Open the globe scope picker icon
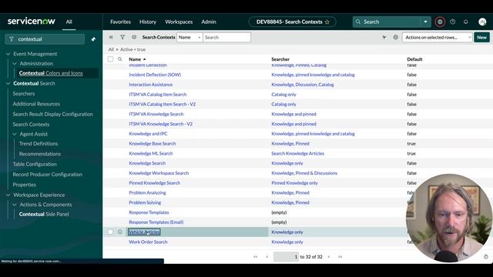Viewport: 493px width, 277px height. pos(440,22)
